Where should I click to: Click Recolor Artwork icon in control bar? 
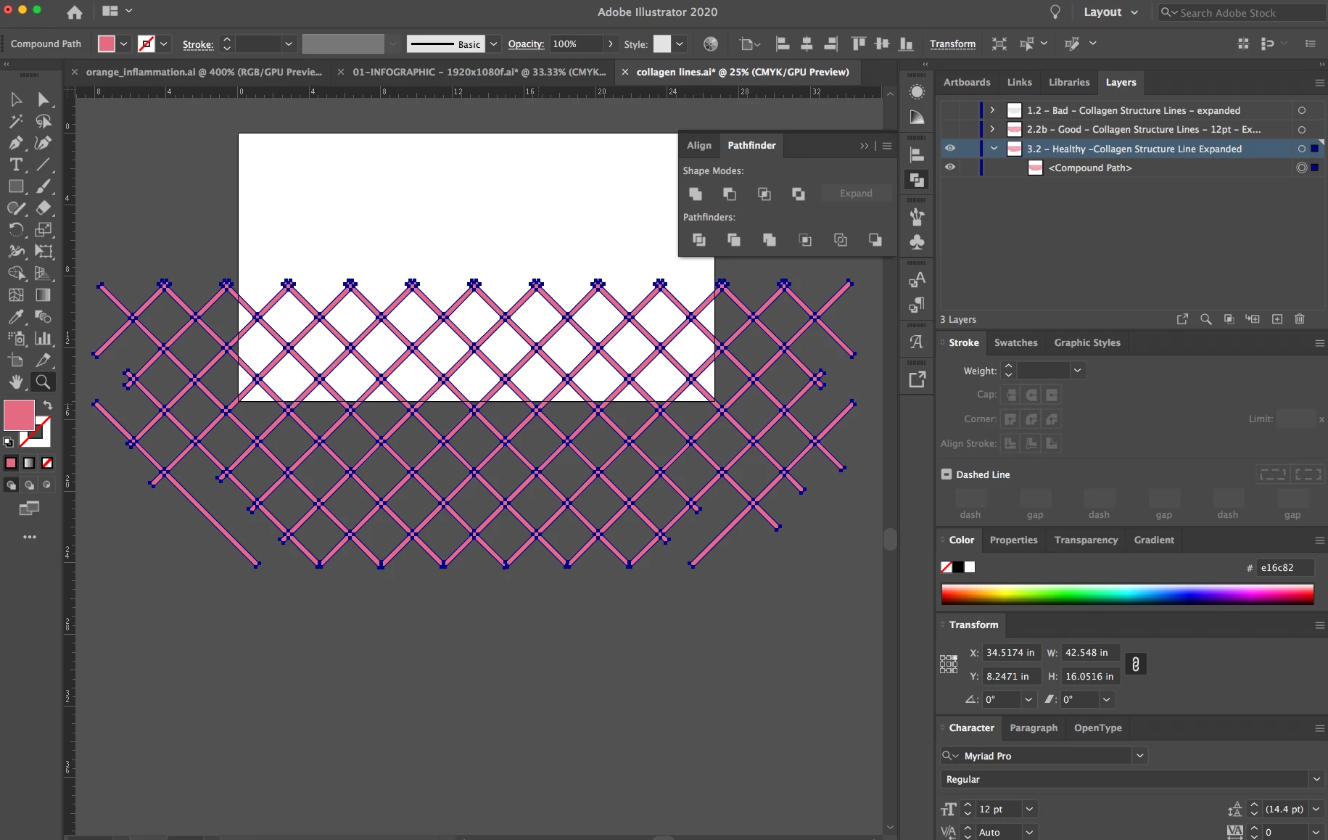711,44
